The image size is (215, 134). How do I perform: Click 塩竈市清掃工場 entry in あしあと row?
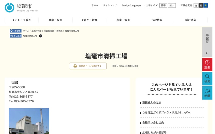[x=30, y=36]
